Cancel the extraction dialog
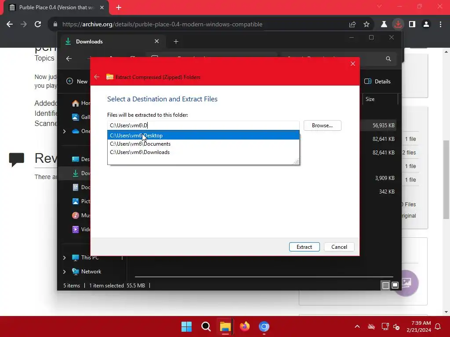Image resolution: width=450 pixels, height=337 pixels. (x=339, y=247)
